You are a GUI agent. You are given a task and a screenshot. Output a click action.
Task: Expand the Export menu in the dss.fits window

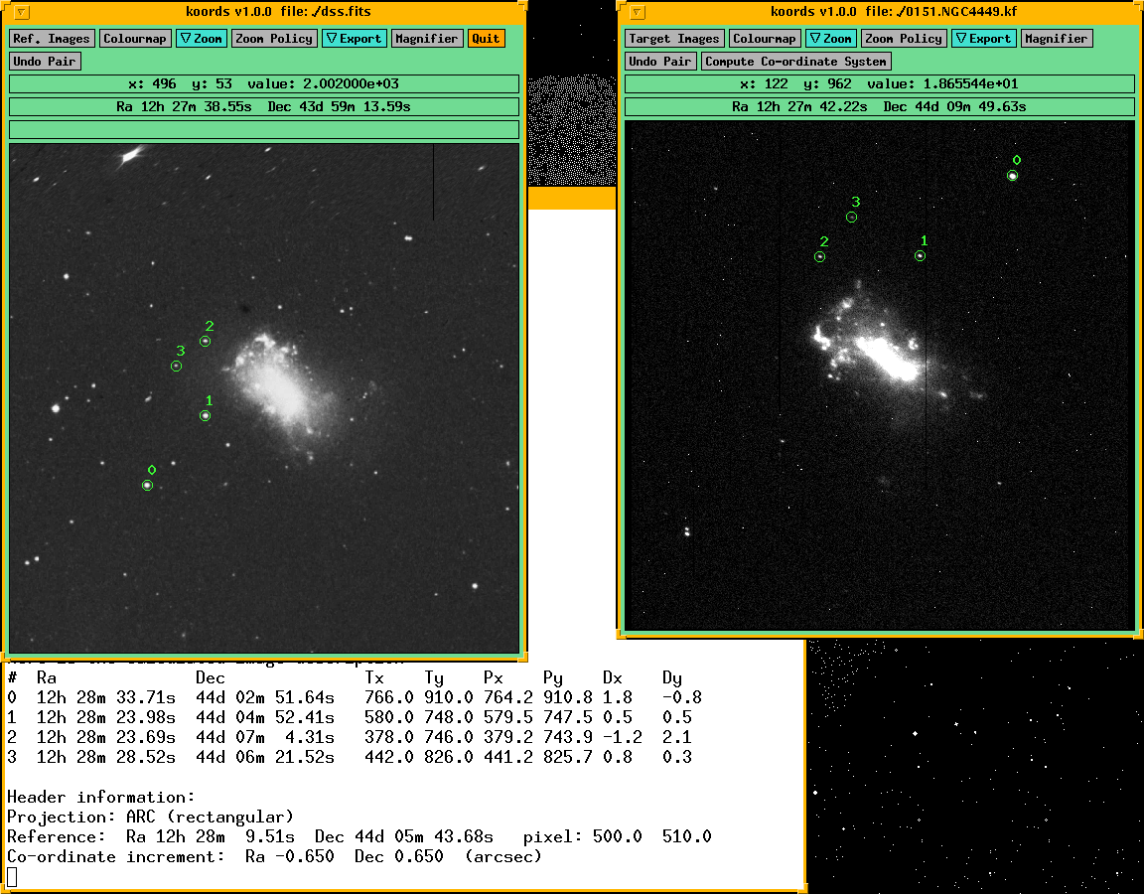click(x=354, y=39)
